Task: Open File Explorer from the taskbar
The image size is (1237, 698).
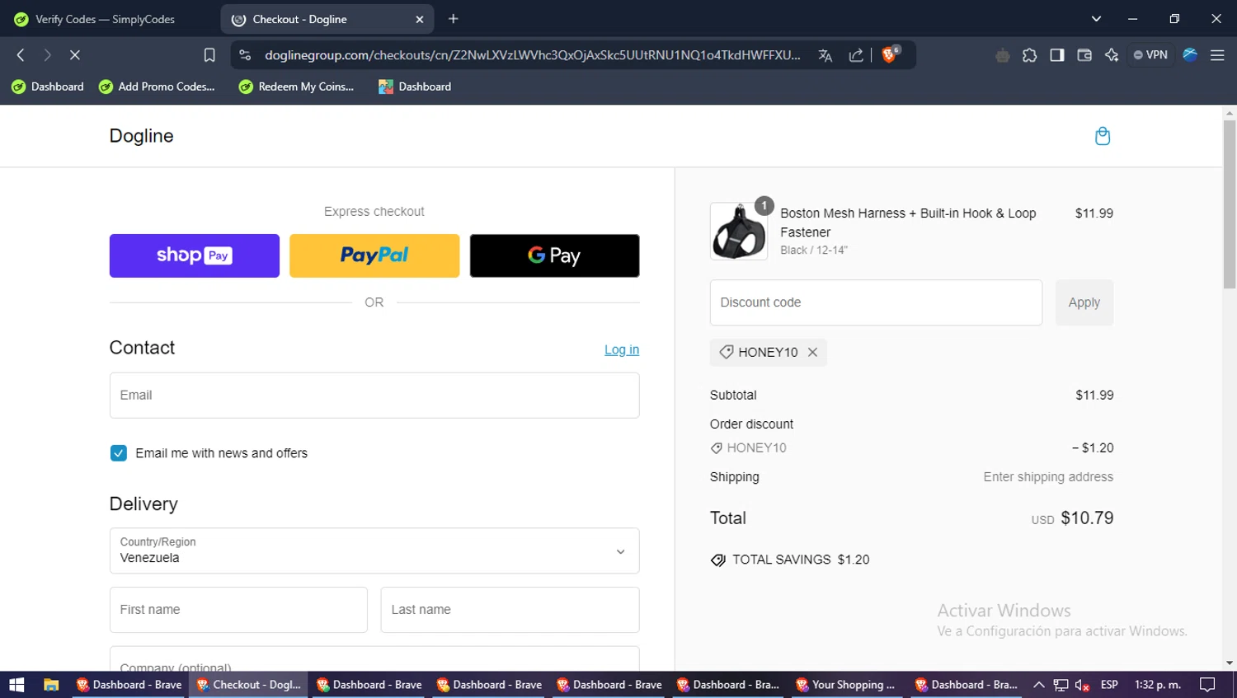Action: pos(51,685)
